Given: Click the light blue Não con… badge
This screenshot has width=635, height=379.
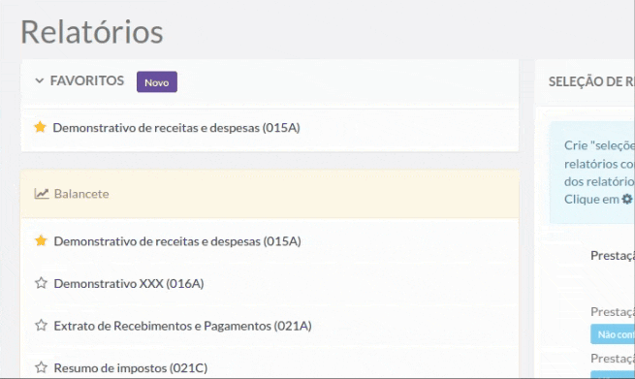Looking at the screenshot, I should [613, 334].
